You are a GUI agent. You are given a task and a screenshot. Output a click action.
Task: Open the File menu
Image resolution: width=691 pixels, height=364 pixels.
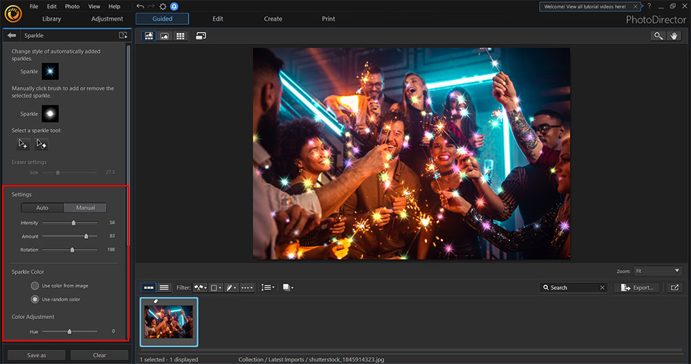coord(33,6)
